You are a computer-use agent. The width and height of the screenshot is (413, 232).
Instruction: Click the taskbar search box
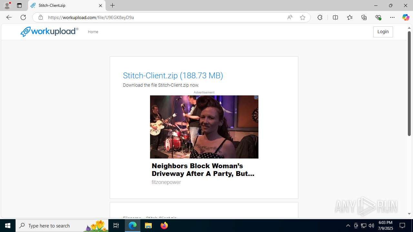tap(62, 226)
